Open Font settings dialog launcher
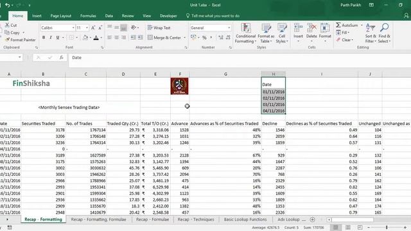411x231 pixels. click(x=102, y=47)
